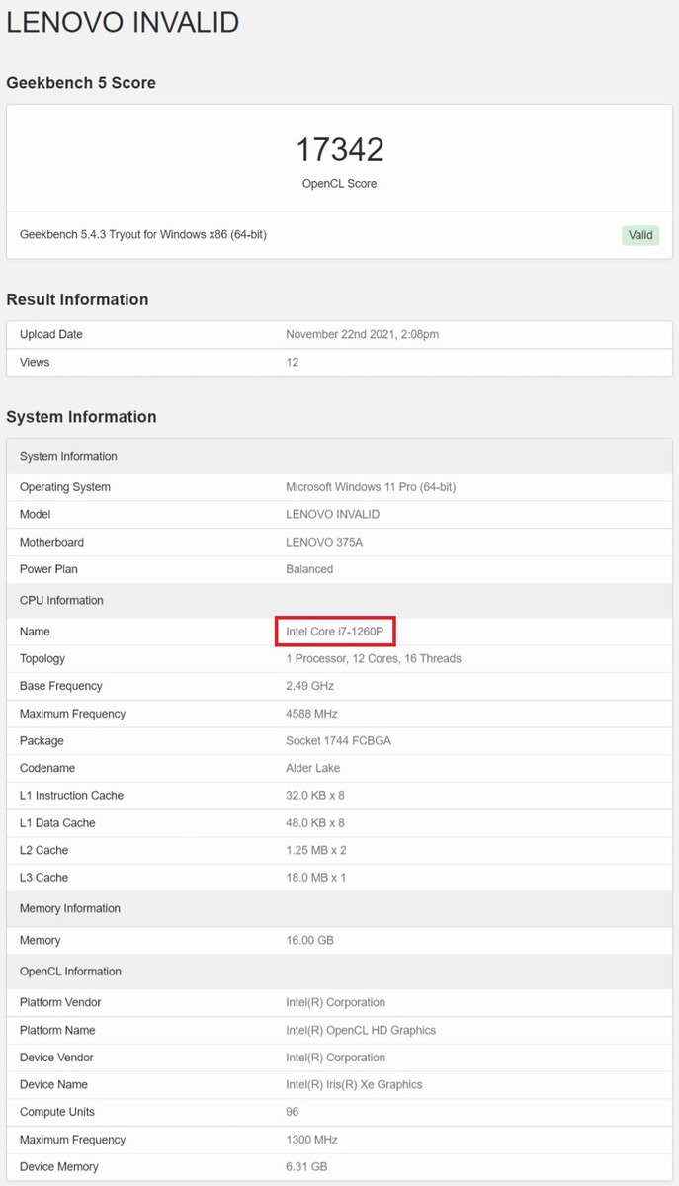Click Geekbench 5.4.3 Tryout version text
The image size is (679, 1186).
143,235
